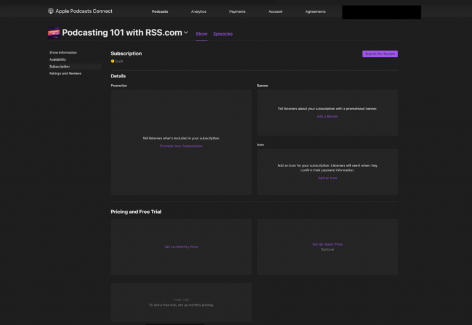Click Set Up Yearly Price
472x325 pixels.
[x=327, y=245]
